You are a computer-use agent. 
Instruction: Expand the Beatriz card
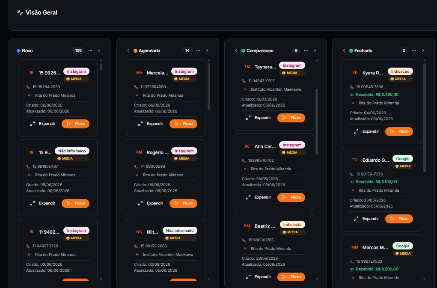pos(259,277)
